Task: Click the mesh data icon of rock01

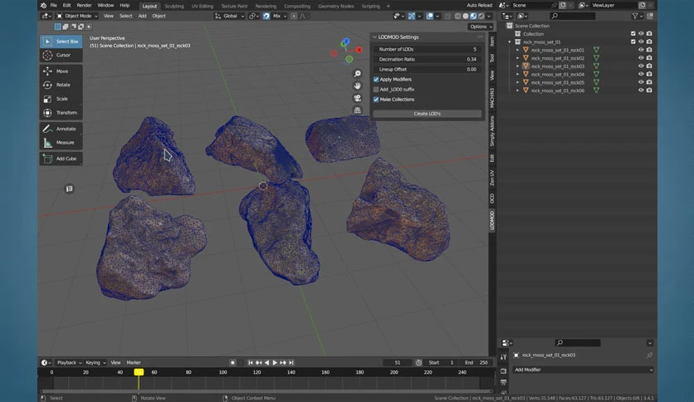Action: [x=596, y=50]
